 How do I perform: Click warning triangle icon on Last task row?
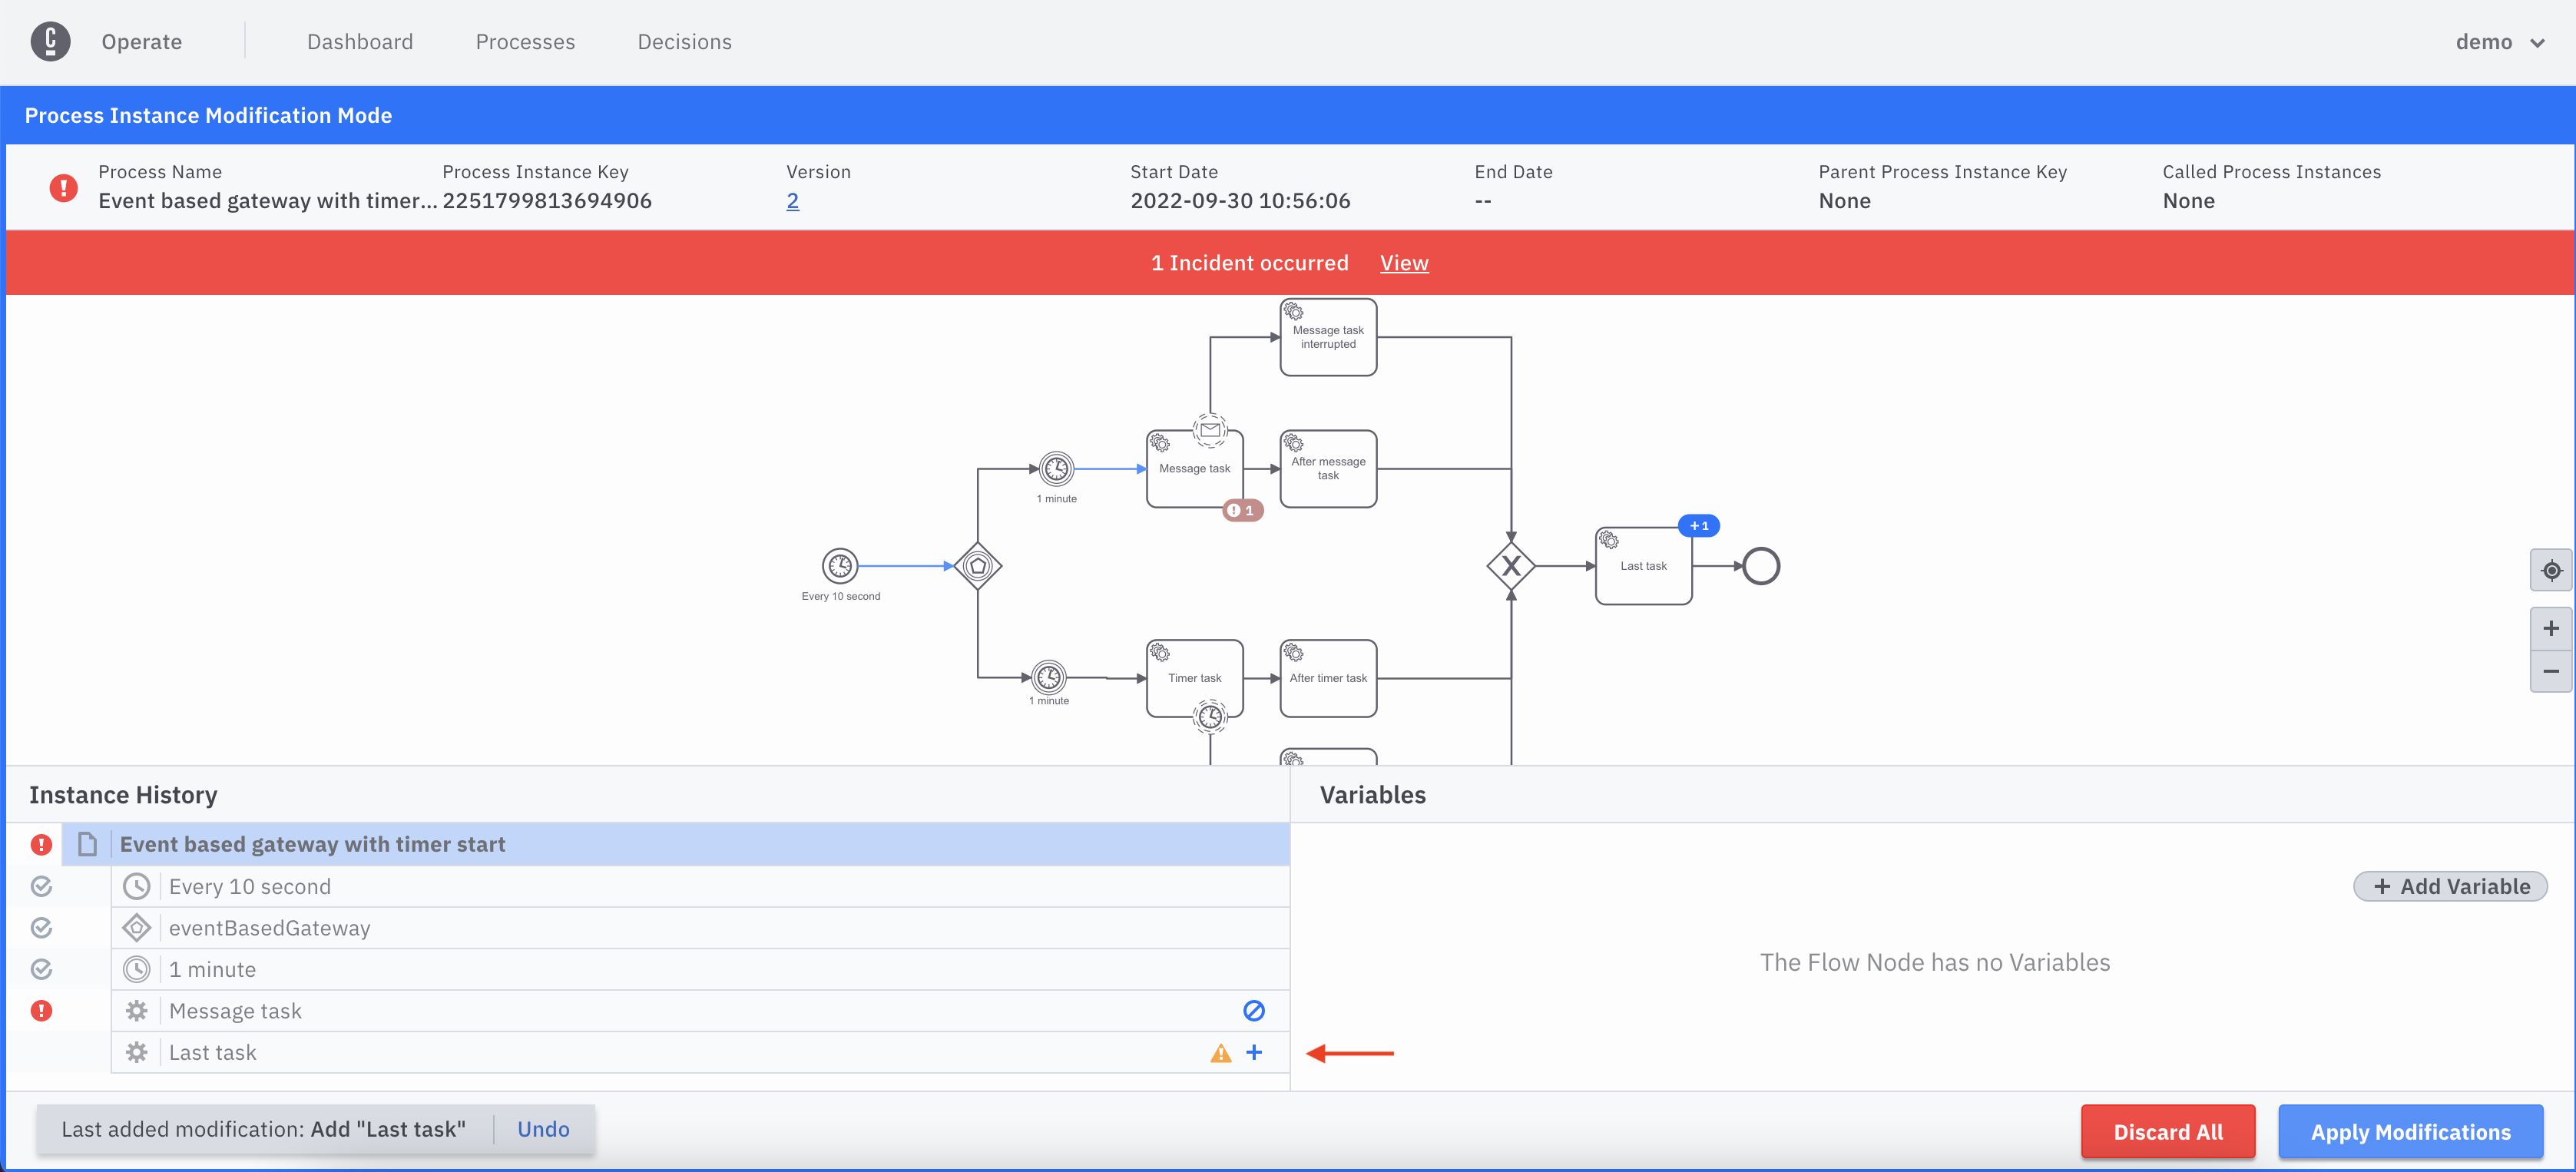1220,1053
